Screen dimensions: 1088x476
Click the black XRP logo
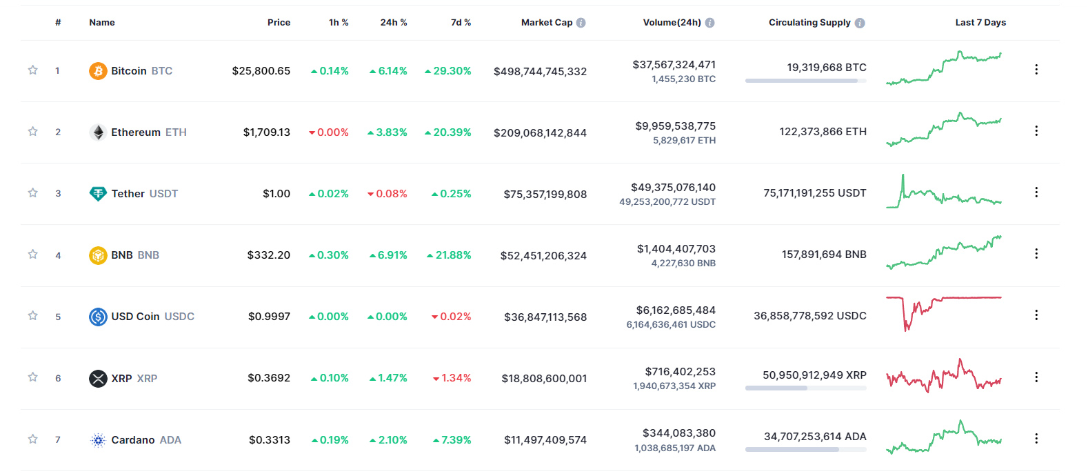point(98,378)
